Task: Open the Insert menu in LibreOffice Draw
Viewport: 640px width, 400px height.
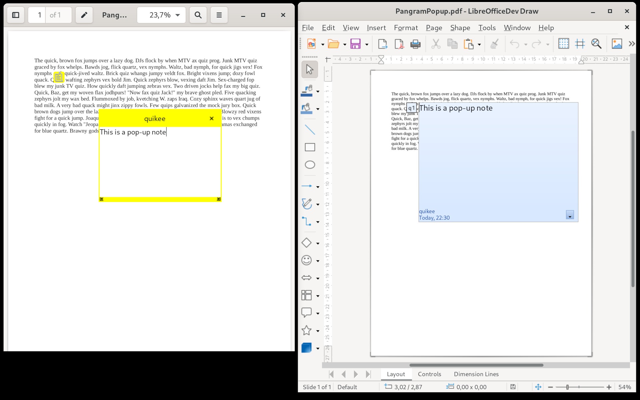Action: pyautogui.click(x=376, y=28)
